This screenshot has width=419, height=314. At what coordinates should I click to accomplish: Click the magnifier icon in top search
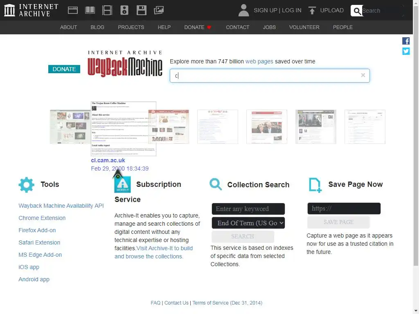click(357, 11)
